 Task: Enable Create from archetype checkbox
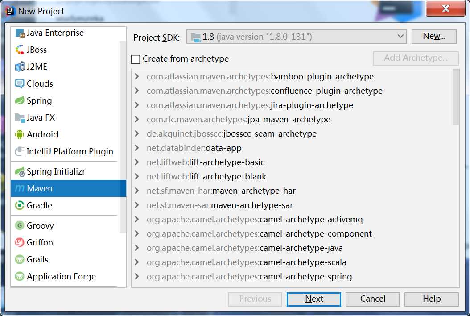[136, 59]
